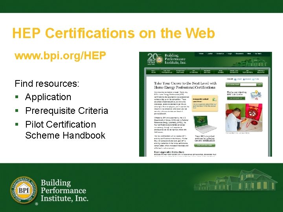Click the GO search button
The image size is (283, 212).
coord(259,84)
